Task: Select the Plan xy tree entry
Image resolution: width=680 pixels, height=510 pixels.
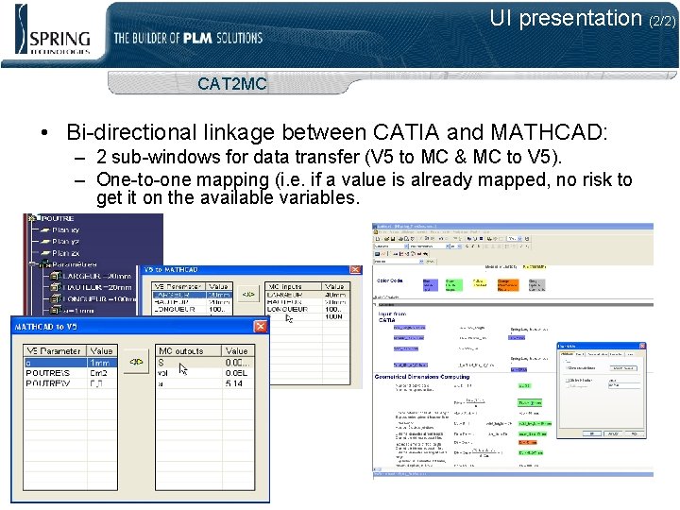Action: (65, 229)
